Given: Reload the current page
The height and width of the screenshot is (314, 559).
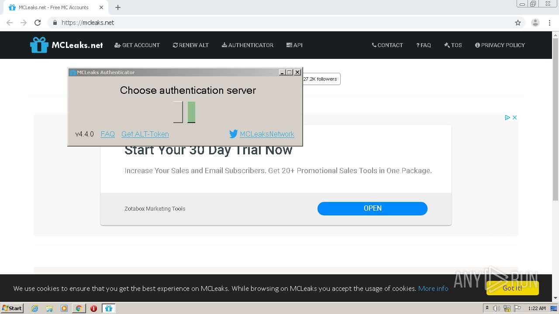Looking at the screenshot, I should (x=38, y=23).
